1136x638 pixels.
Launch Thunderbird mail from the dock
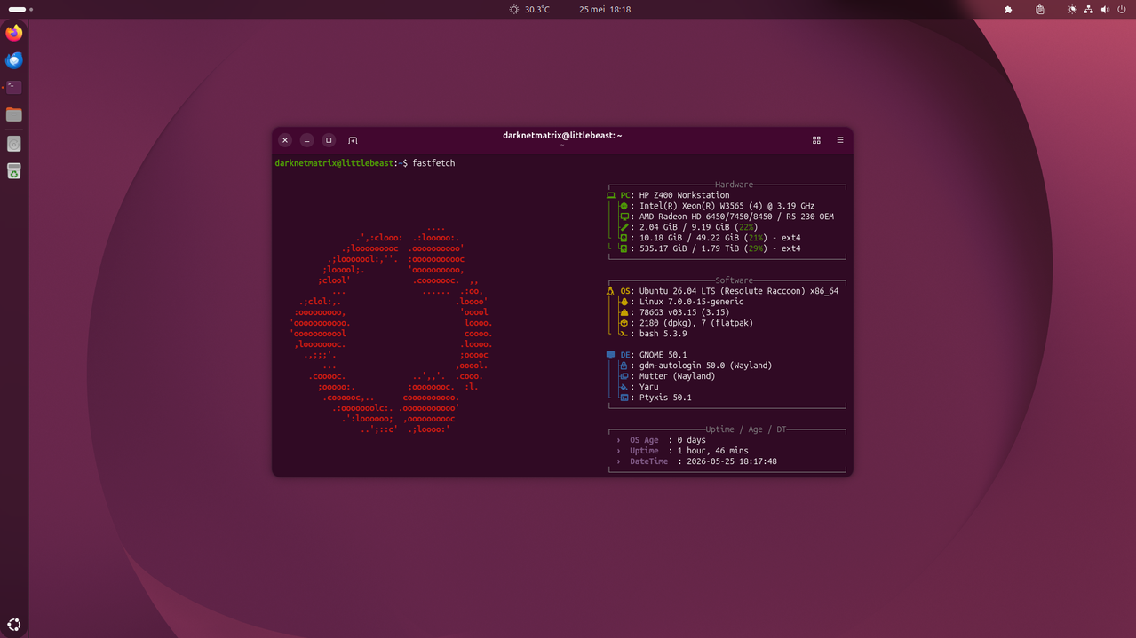[14, 60]
